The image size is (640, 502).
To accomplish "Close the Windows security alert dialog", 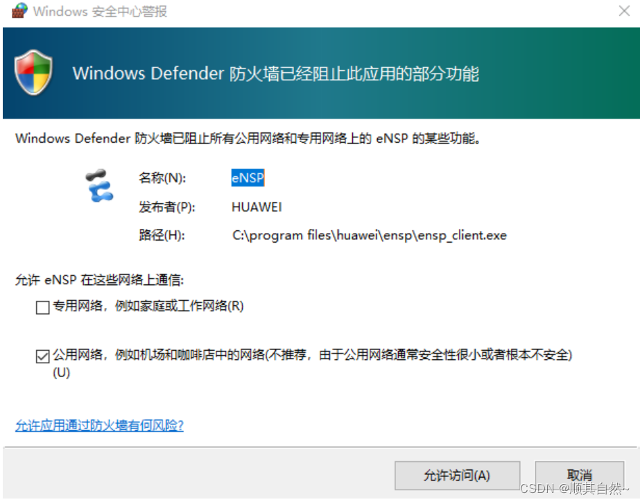I will (624, 11).
